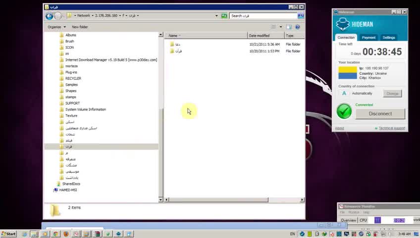Image resolution: width=420 pixels, height=238 pixels.
Task: Click the search magnifier icon in Explorer
Action: 301,16
